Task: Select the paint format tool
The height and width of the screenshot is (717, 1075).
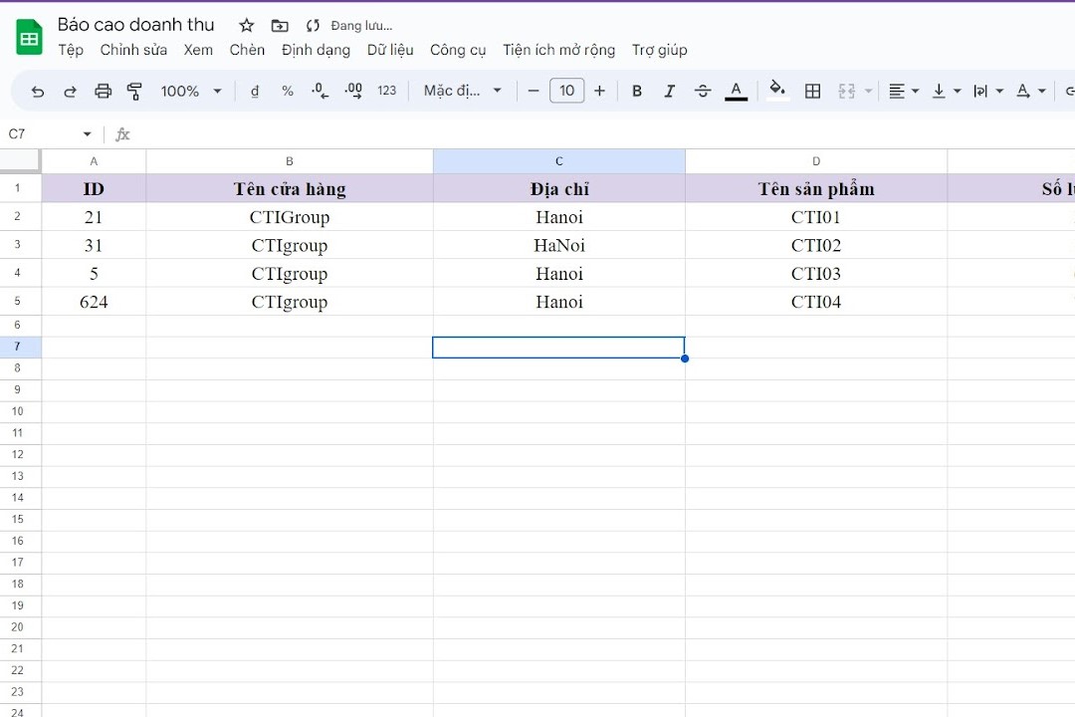Action: (x=134, y=90)
